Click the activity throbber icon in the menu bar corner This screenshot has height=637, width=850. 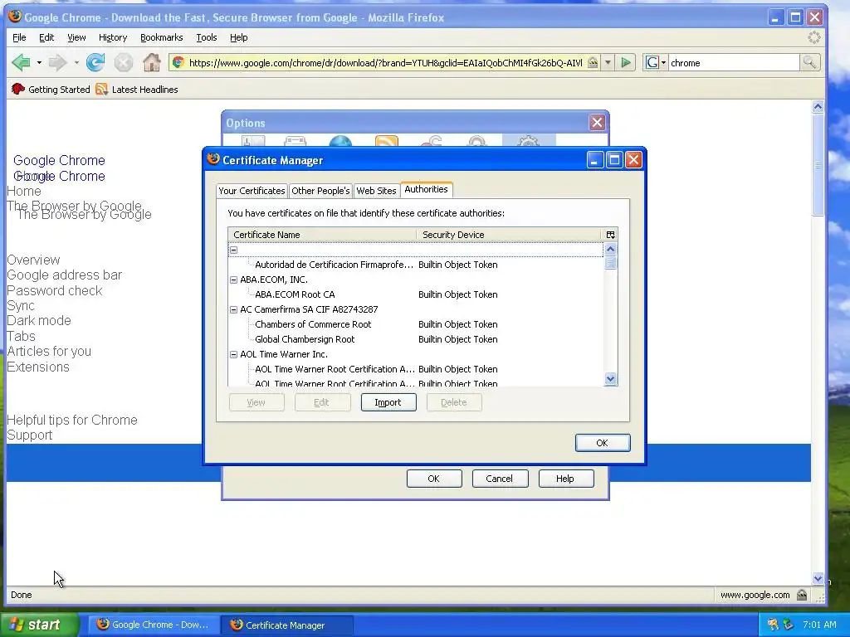tap(813, 37)
